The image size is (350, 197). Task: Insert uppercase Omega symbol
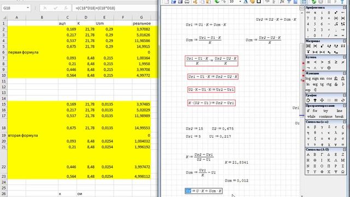pos(343,172)
